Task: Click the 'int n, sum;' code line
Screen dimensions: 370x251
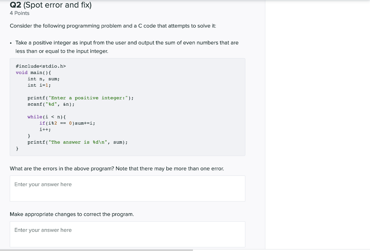Action: click(43, 79)
